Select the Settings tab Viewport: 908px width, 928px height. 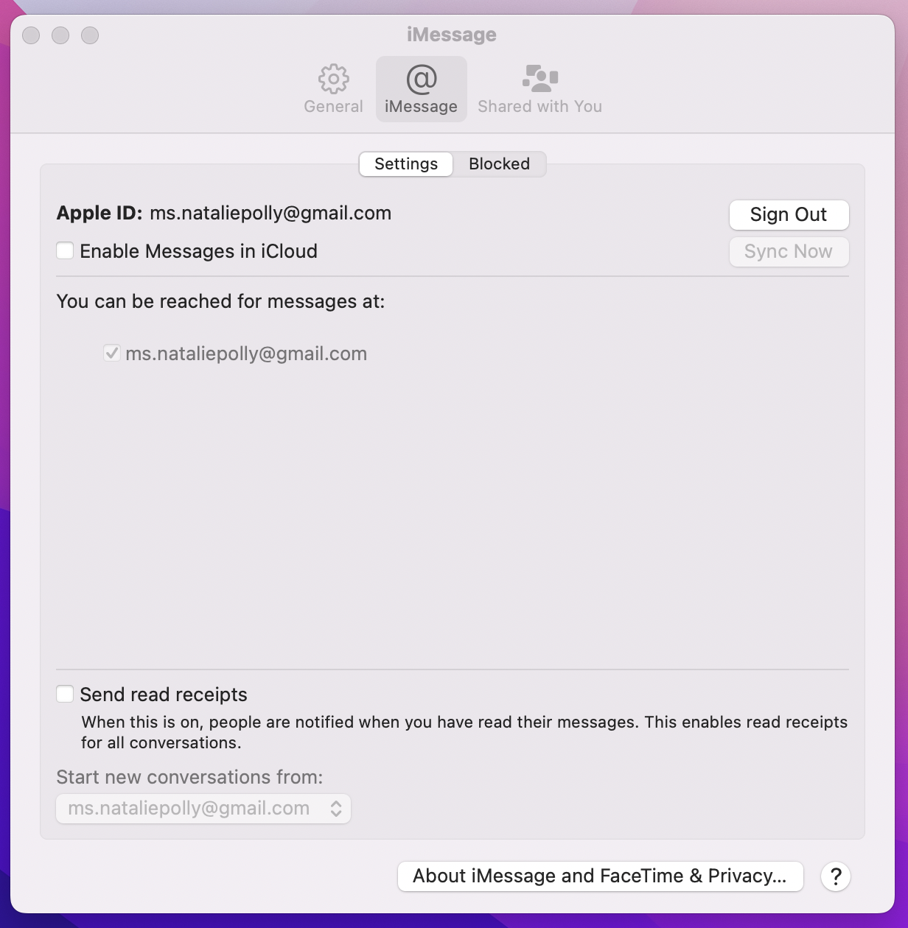pyautogui.click(x=405, y=164)
